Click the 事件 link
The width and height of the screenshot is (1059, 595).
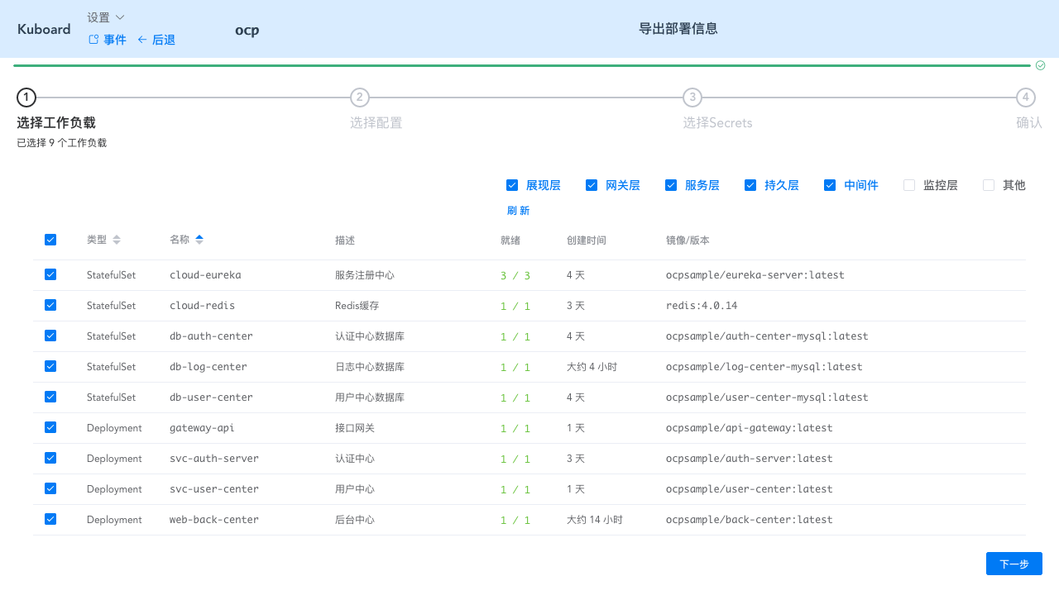pos(108,40)
